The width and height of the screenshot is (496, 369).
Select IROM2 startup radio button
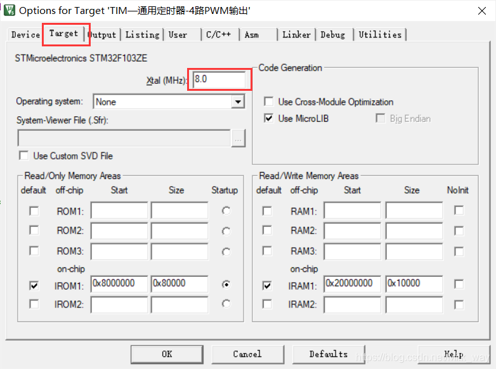pos(226,304)
